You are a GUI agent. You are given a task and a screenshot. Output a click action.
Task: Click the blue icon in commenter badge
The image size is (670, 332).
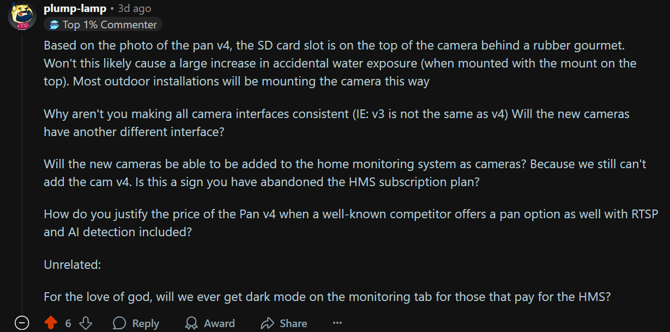click(x=54, y=24)
